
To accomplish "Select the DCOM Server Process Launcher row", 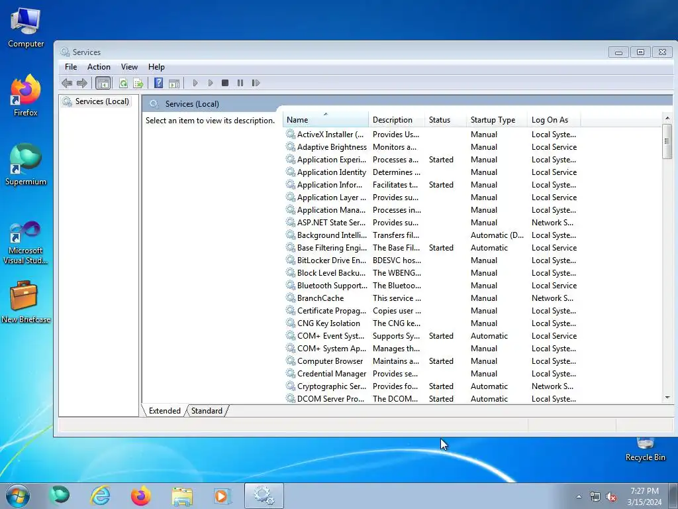I will point(430,398).
